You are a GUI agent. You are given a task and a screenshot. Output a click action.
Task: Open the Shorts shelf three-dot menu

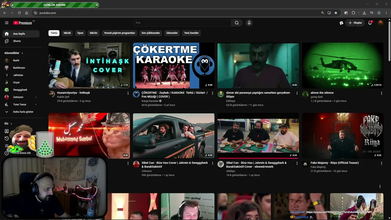380,186
